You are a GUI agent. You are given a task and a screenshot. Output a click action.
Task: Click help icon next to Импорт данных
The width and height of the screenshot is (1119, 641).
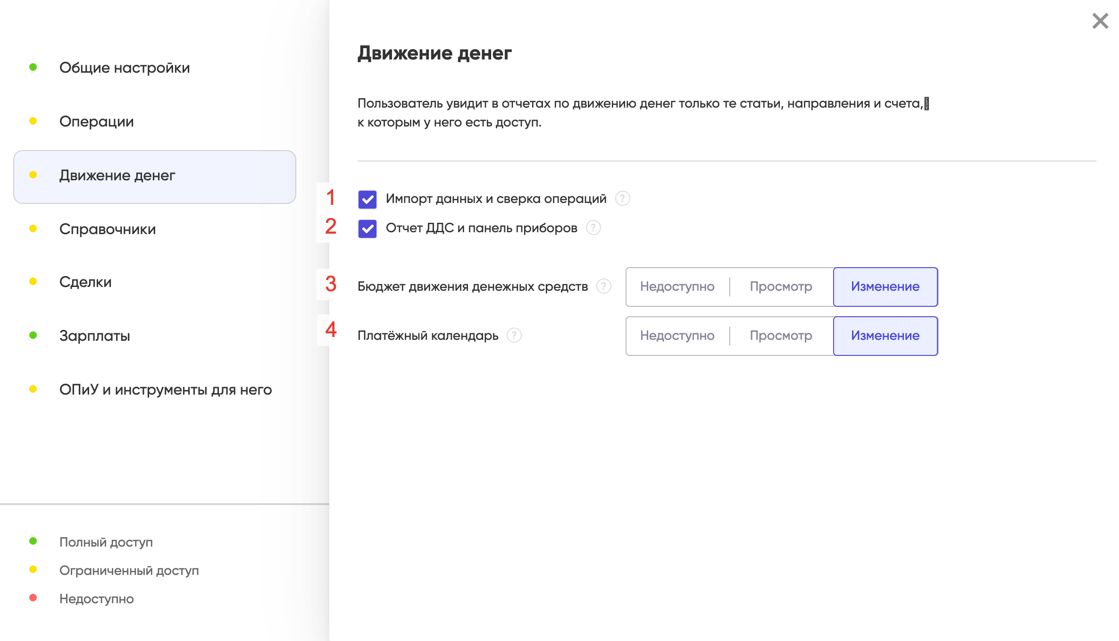pos(622,199)
